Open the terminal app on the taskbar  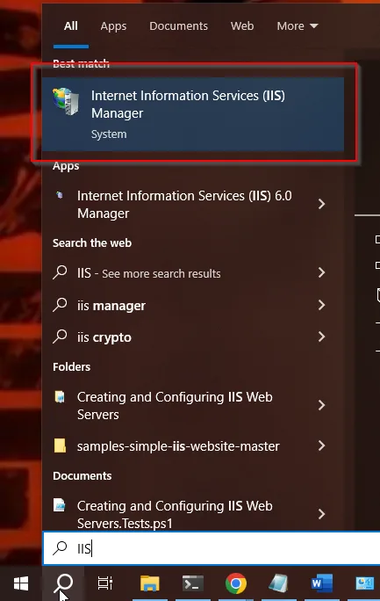point(192,583)
